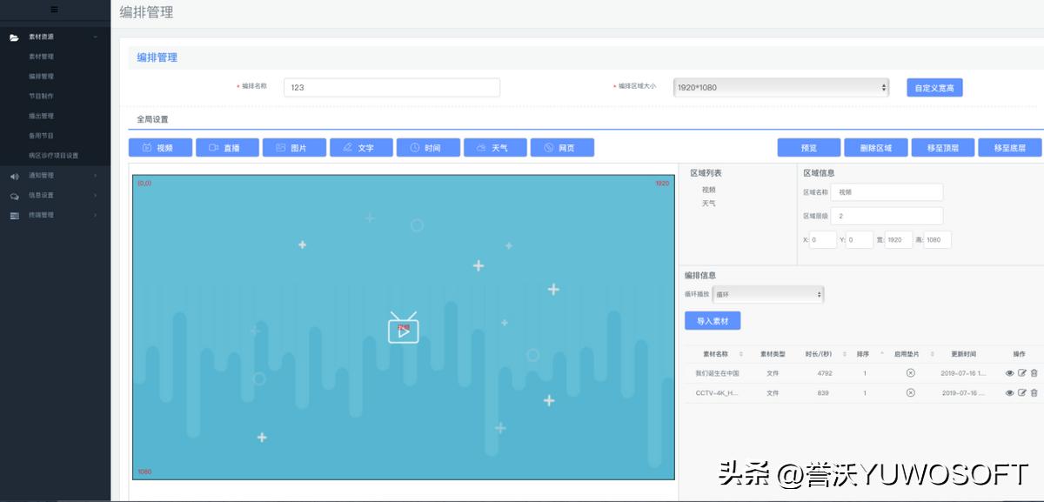Select the 时间 time region tool

428,147
